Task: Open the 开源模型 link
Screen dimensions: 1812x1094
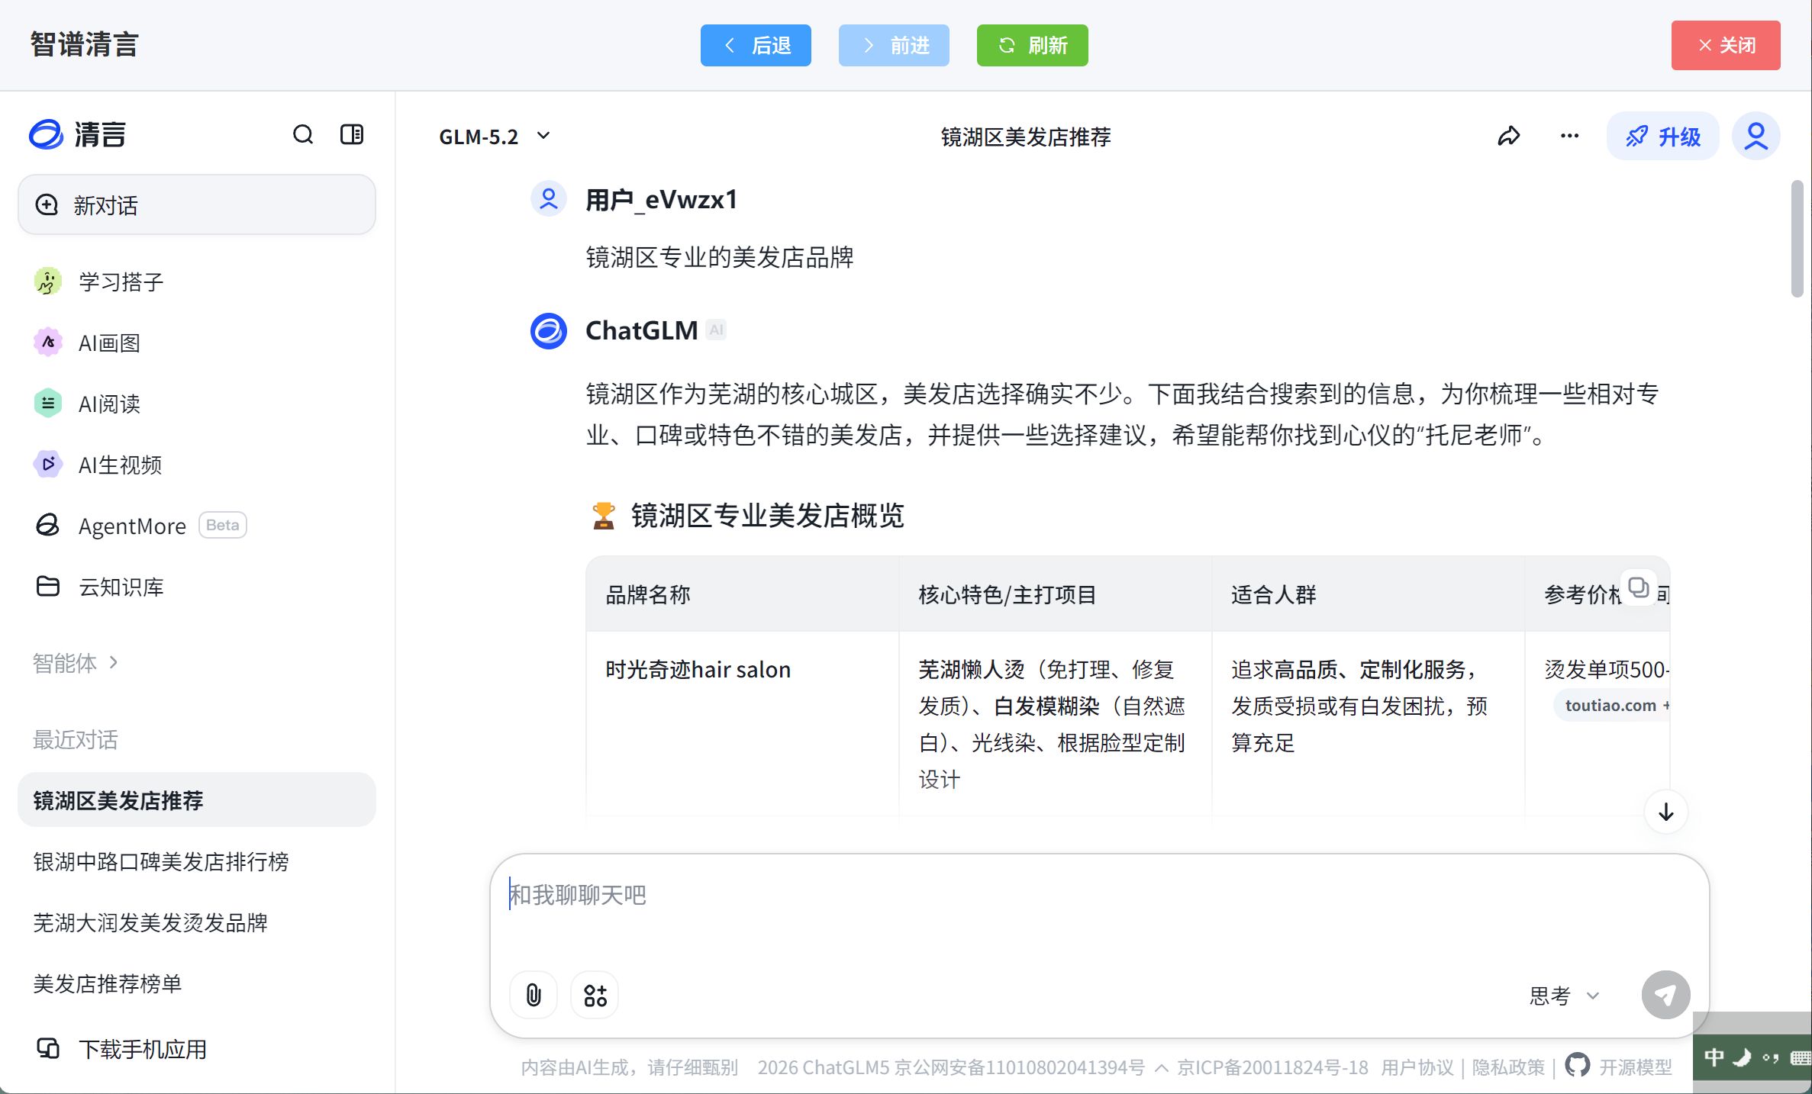Action: pos(1636,1067)
